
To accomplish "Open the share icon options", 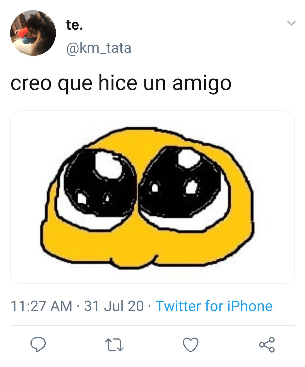I will tap(267, 344).
